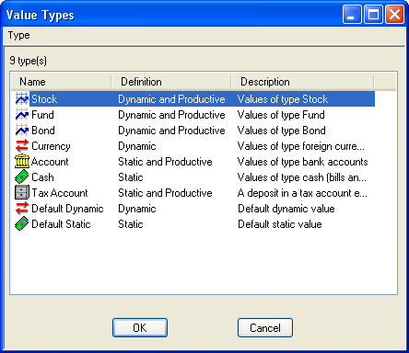Click the Account row bank building icon

[22, 162]
